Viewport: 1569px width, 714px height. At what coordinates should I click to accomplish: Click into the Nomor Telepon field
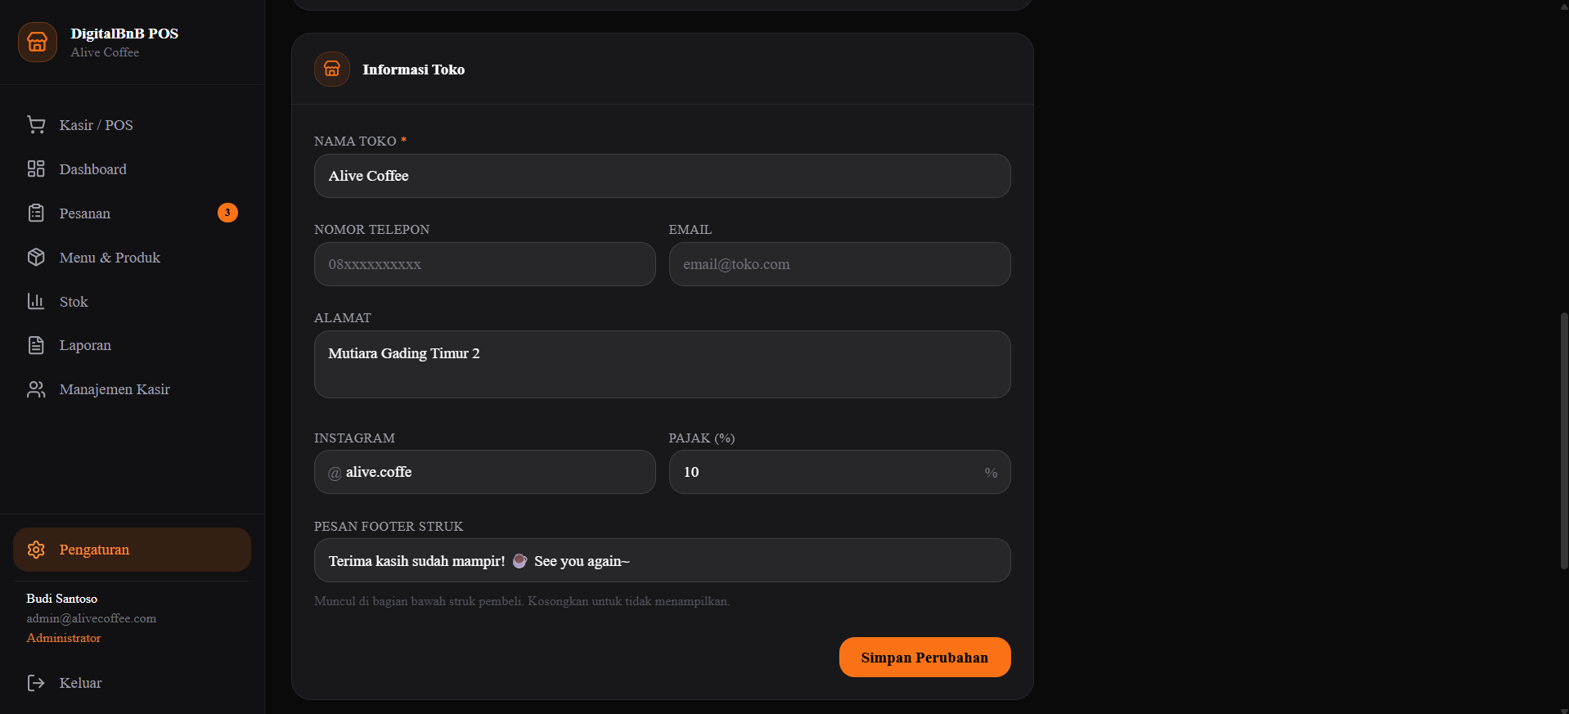pyautogui.click(x=484, y=264)
